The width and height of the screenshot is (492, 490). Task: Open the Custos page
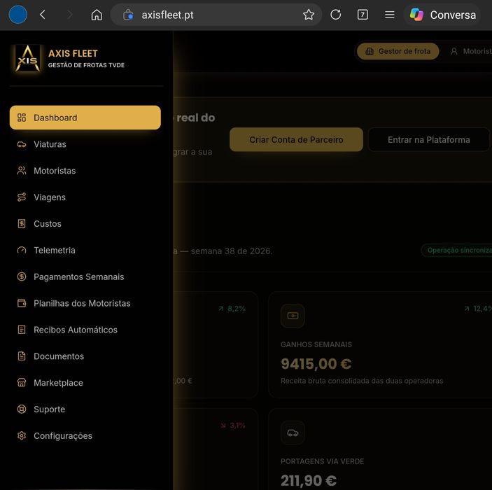(x=85, y=224)
